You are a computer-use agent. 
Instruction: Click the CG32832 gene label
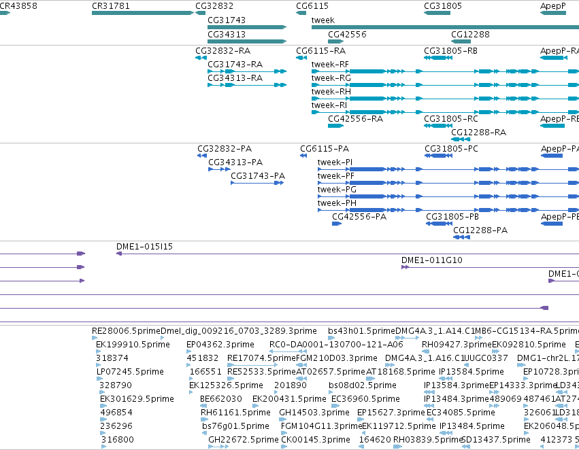[x=214, y=6]
